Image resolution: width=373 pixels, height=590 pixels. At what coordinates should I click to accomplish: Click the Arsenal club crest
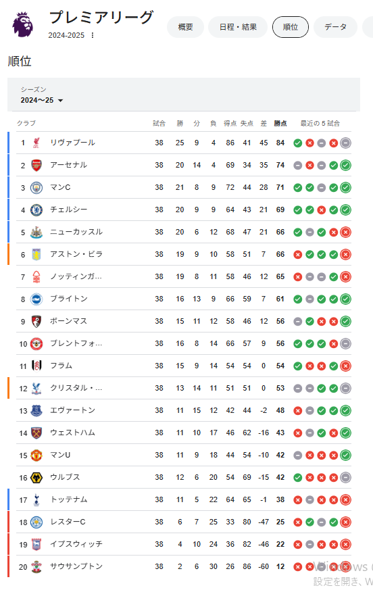coord(36,165)
